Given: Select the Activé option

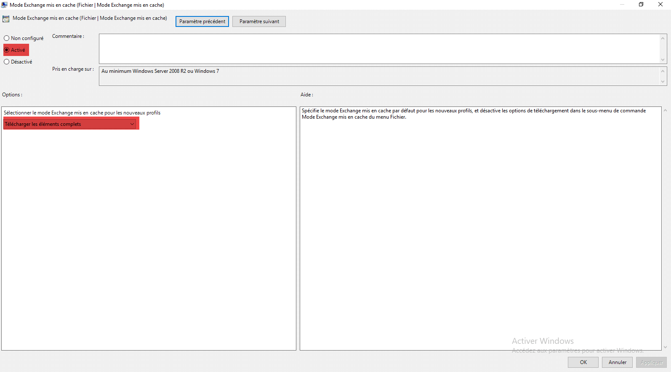Looking at the screenshot, I should tap(7, 50).
